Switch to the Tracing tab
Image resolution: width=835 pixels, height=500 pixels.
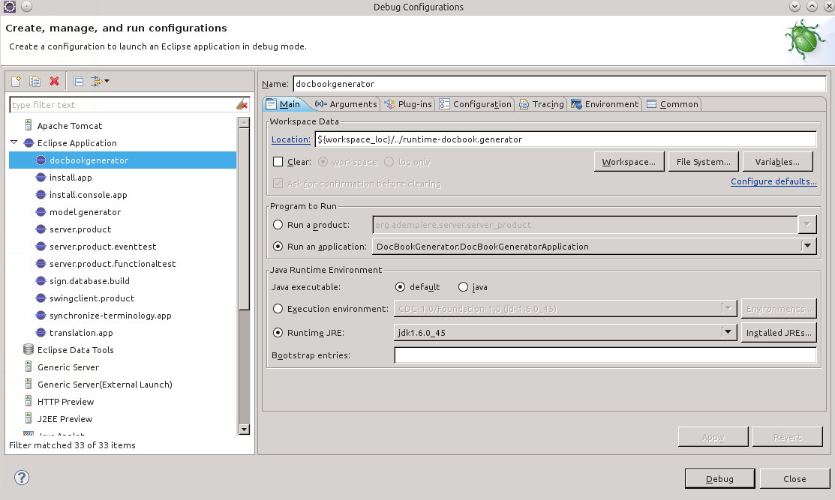(x=542, y=104)
